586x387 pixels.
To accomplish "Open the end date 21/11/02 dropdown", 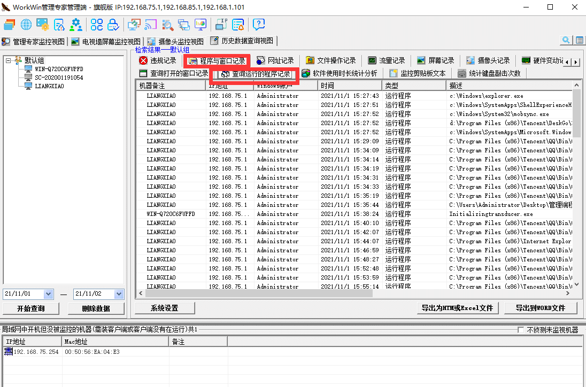I will [119, 294].
